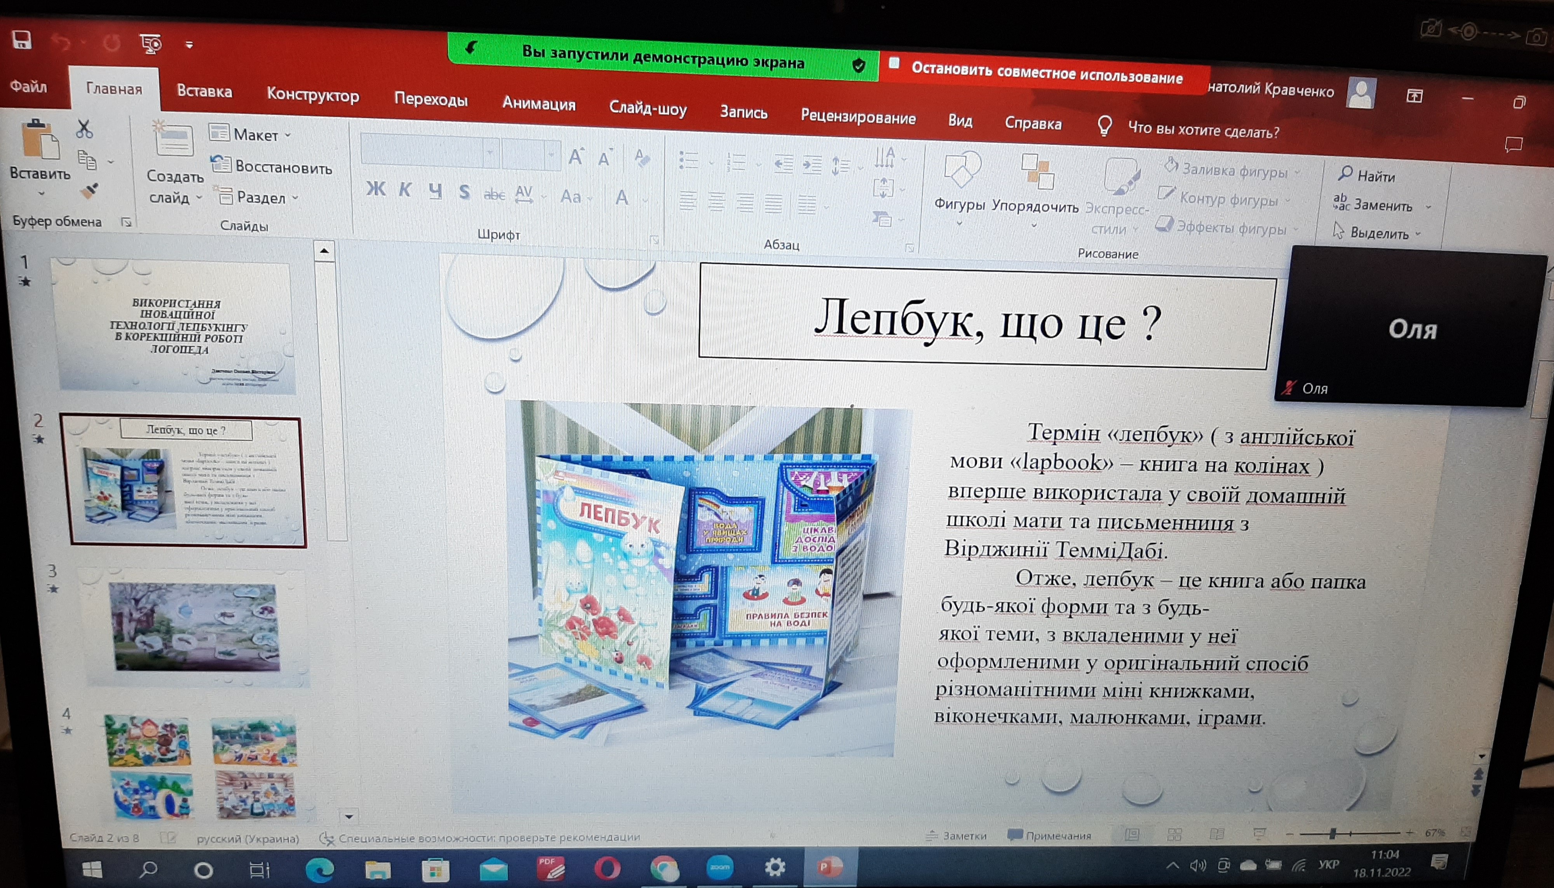1554x888 pixels.
Task: Click the Format Painter brush icon
Action: click(x=89, y=192)
